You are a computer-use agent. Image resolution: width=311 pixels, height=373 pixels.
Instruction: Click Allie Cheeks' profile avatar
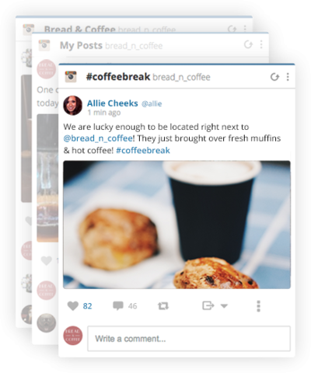(73, 106)
